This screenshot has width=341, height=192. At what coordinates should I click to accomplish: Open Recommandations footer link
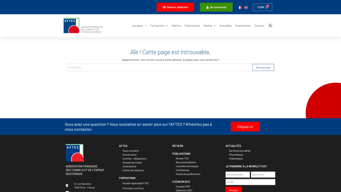coord(186,162)
